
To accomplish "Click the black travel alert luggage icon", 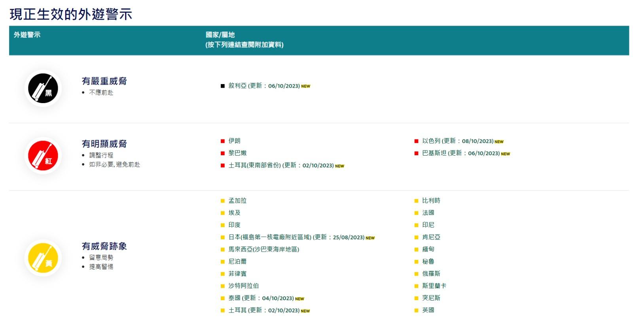I will [x=43, y=88].
